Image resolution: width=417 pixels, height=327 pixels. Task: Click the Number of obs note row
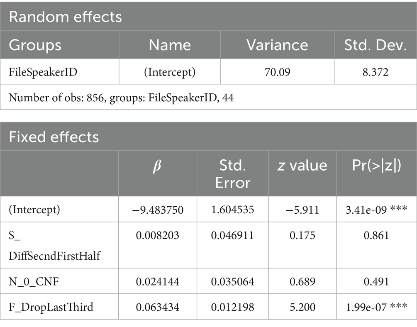121,99
